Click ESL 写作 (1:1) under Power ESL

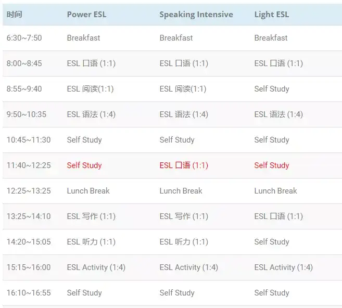(91, 216)
